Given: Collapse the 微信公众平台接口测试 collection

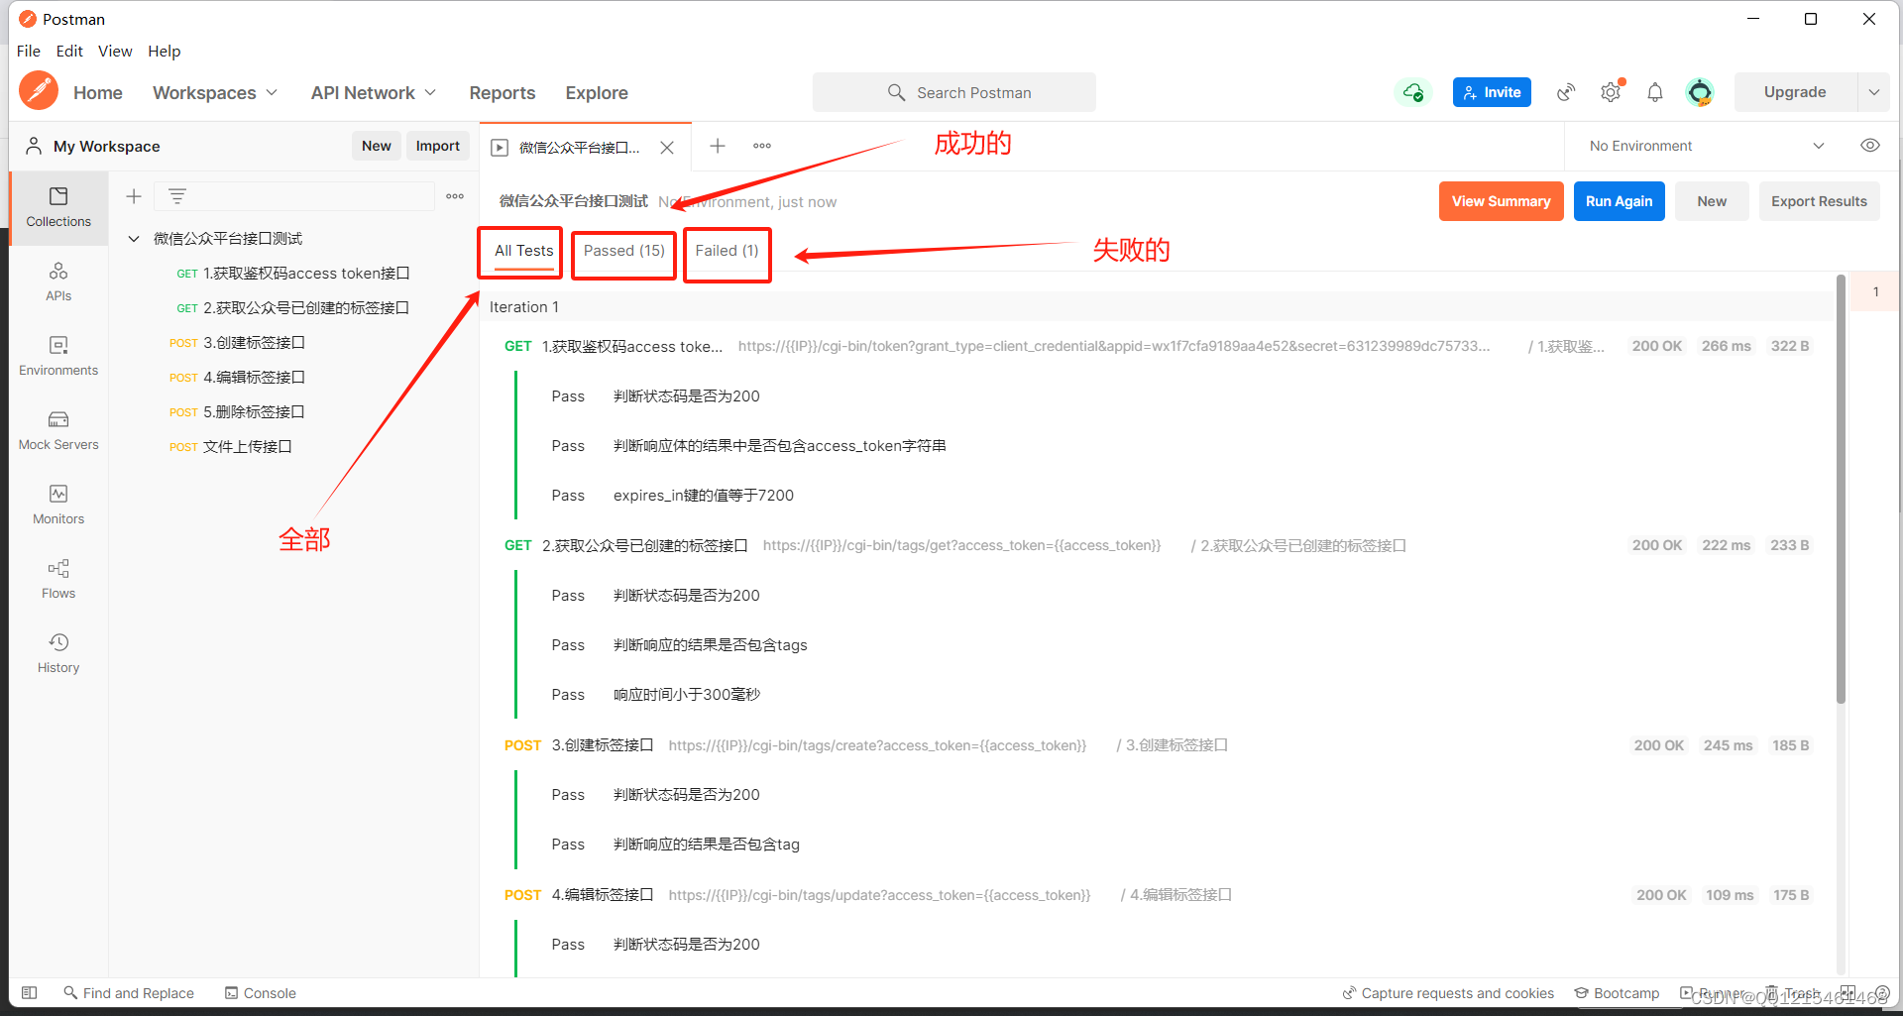Looking at the screenshot, I should tap(134, 239).
